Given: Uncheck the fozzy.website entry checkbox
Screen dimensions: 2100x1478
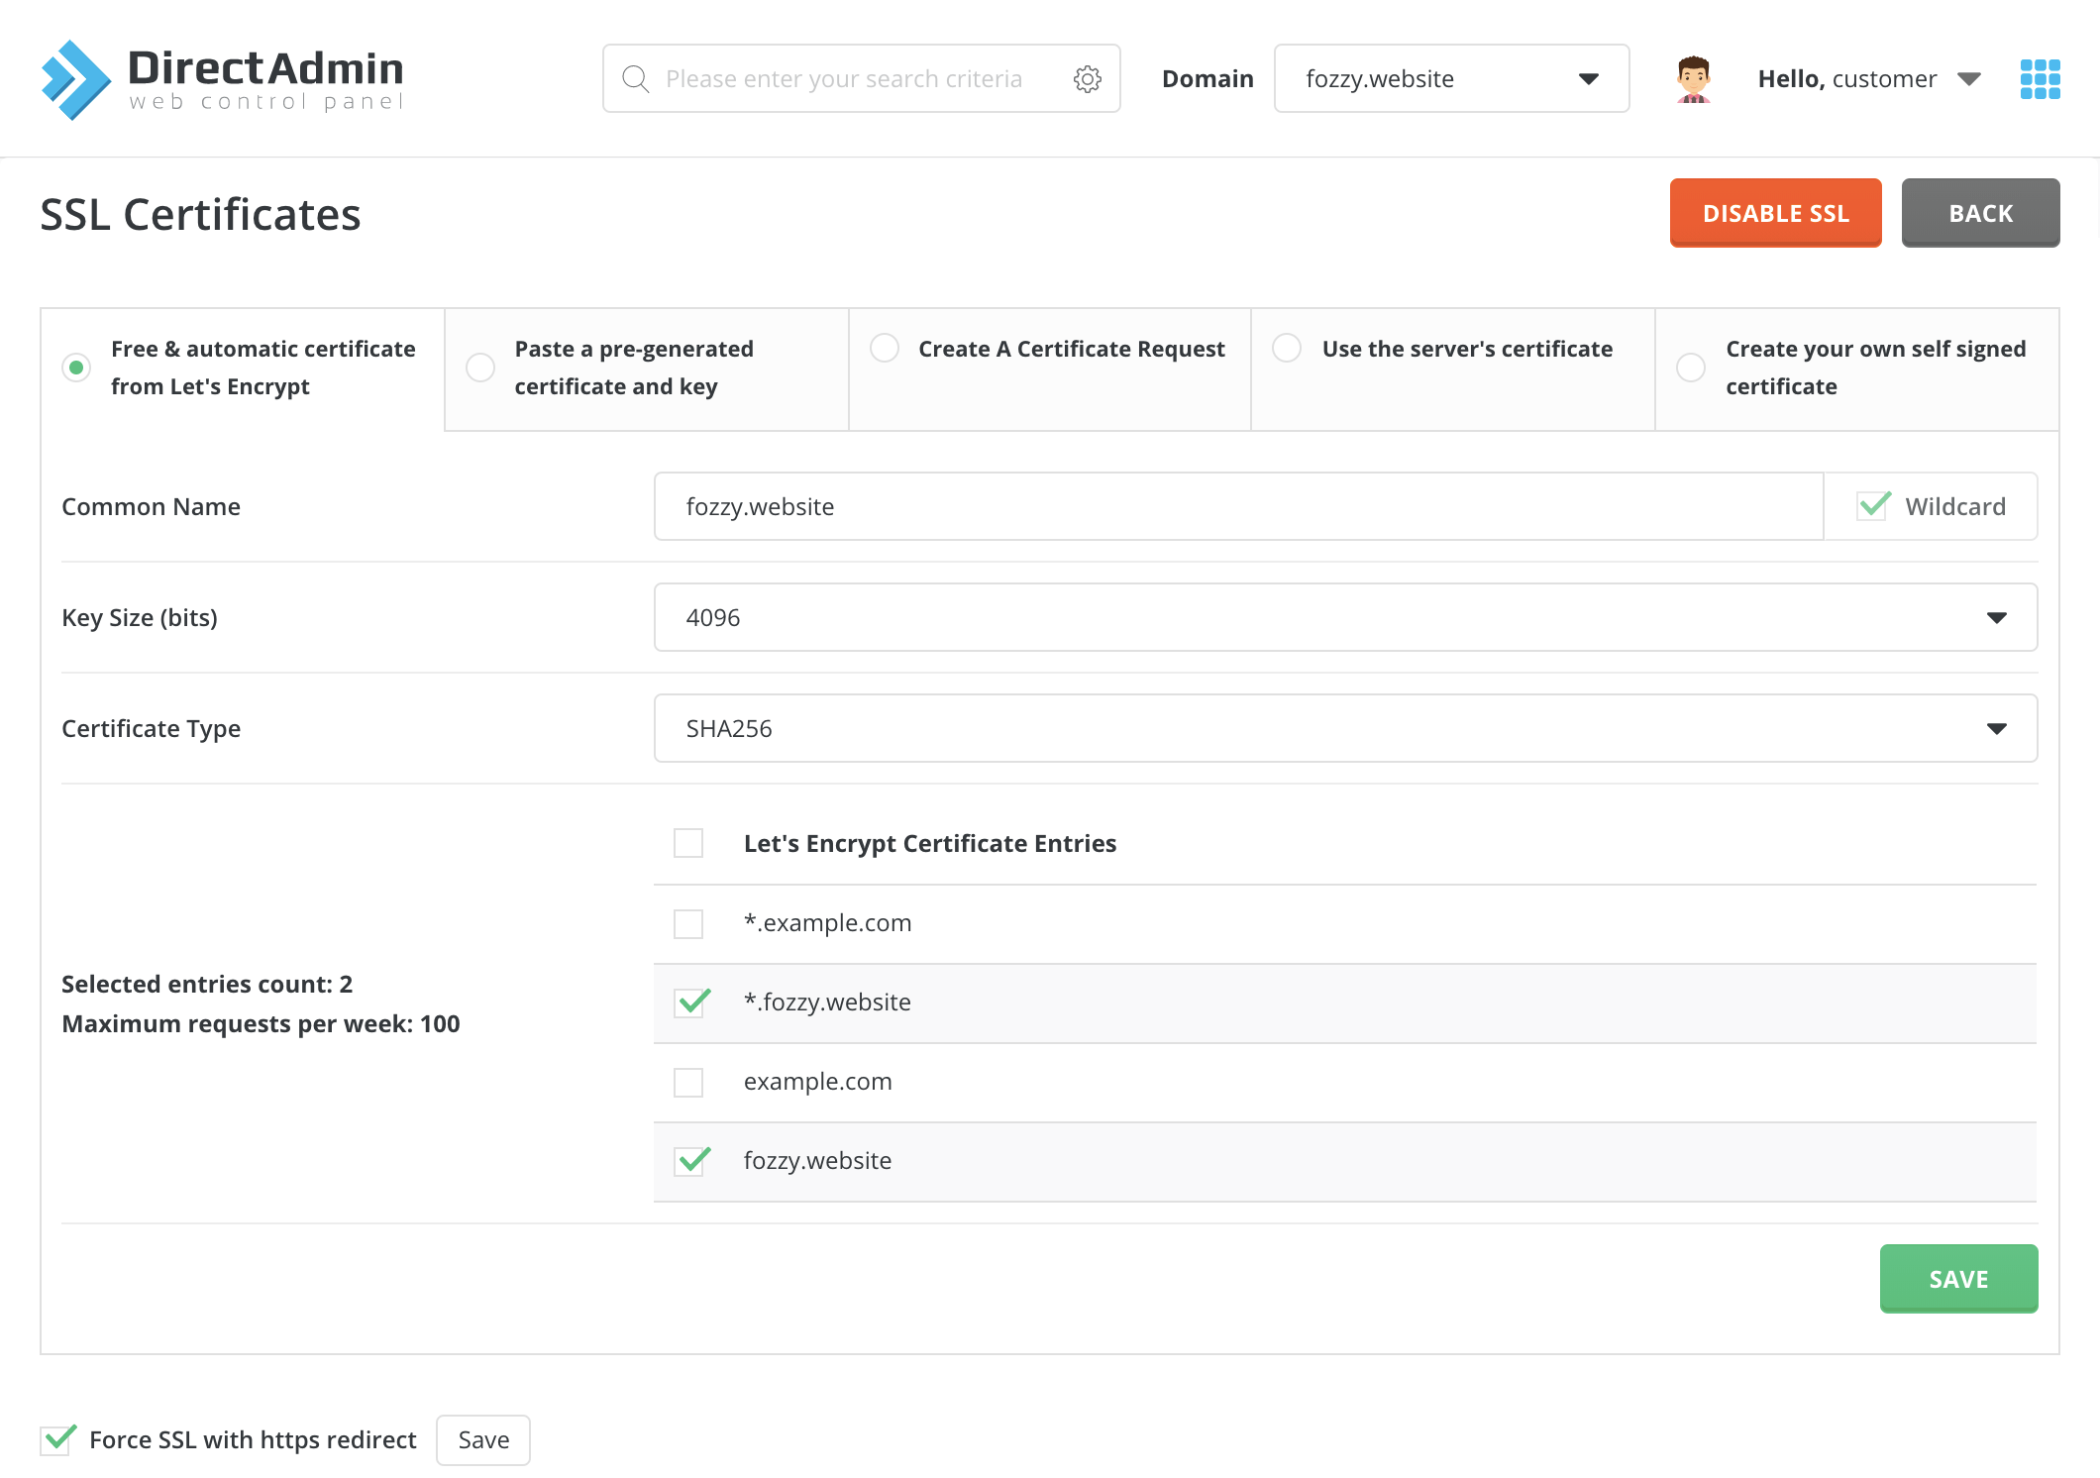Looking at the screenshot, I should point(691,1161).
